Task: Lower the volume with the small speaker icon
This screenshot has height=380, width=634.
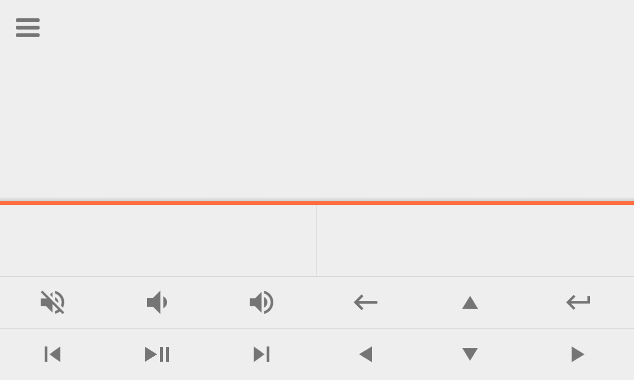Action: click(157, 302)
